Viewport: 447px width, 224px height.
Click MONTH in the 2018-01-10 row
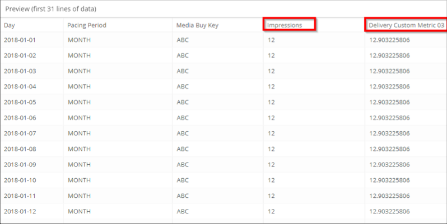point(79,180)
